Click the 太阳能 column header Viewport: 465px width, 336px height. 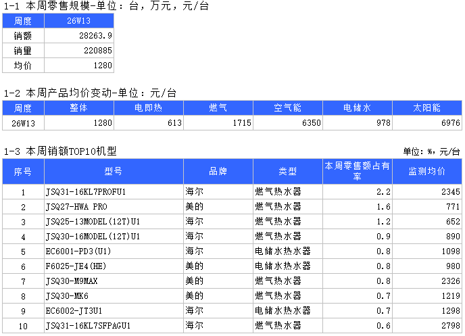(427, 107)
